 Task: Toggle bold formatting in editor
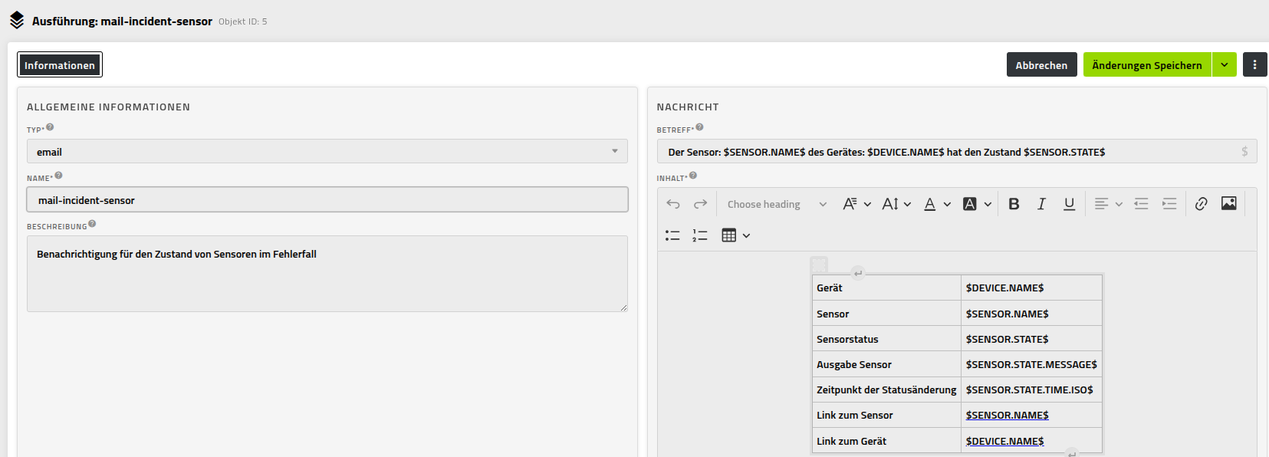pyautogui.click(x=1014, y=204)
